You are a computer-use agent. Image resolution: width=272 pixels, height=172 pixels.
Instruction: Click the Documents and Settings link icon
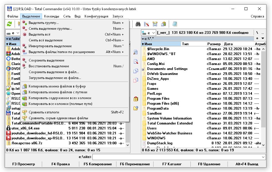click(x=144, y=69)
